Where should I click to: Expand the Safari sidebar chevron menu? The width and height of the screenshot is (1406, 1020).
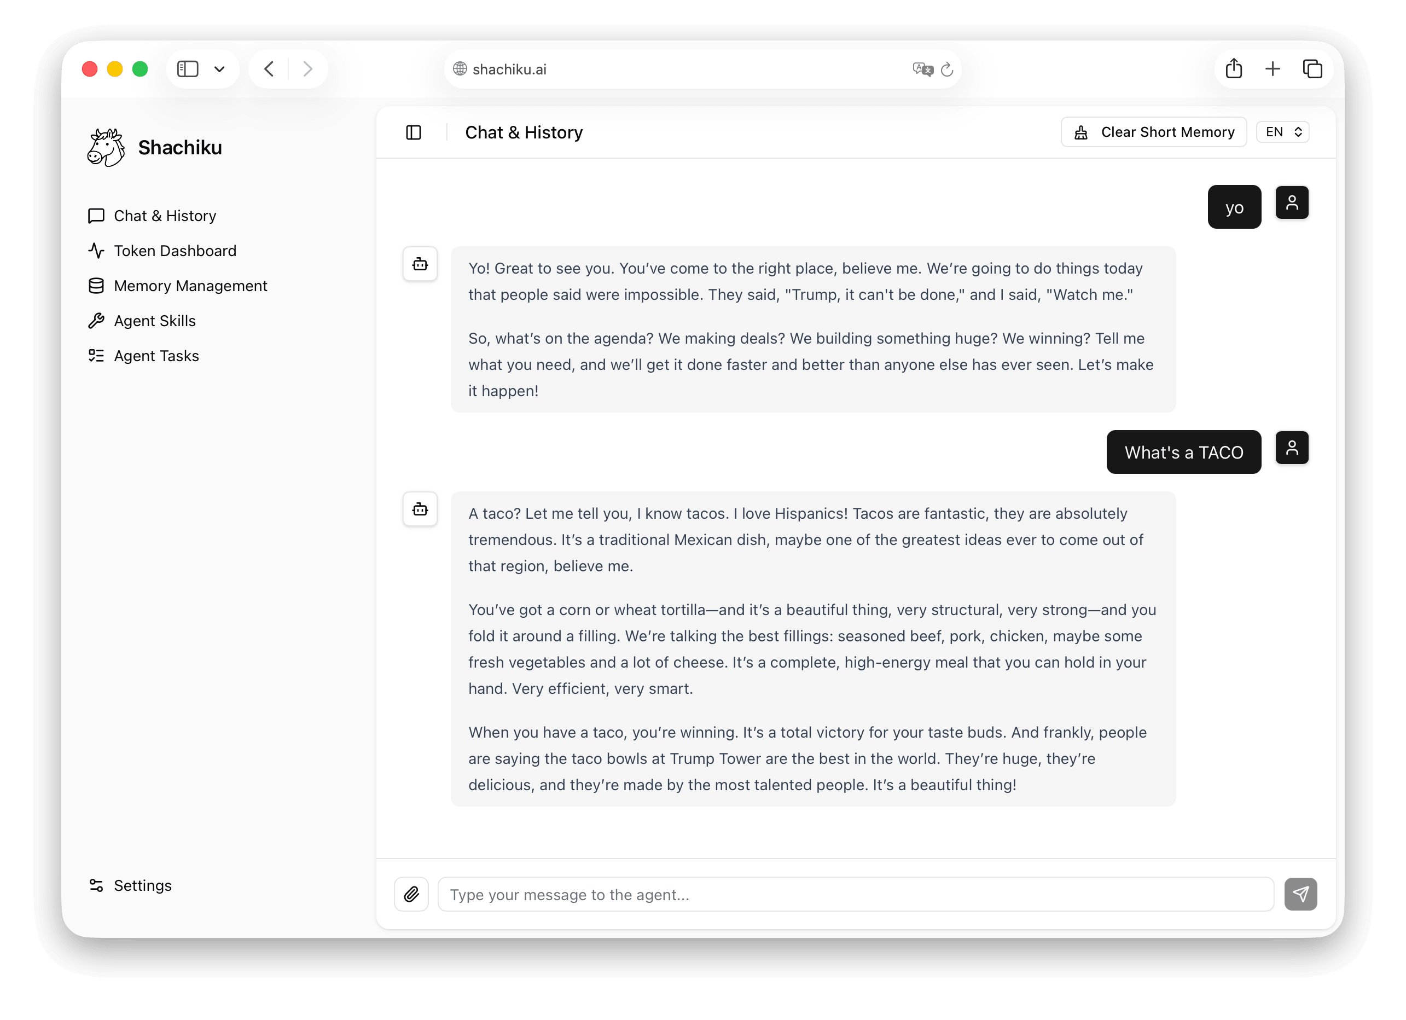click(x=219, y=69)
